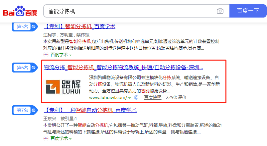Screen dimensions: 267x146
Task: Open the 物流分拣_智能分拣机 result link
Action: (123, 68)
